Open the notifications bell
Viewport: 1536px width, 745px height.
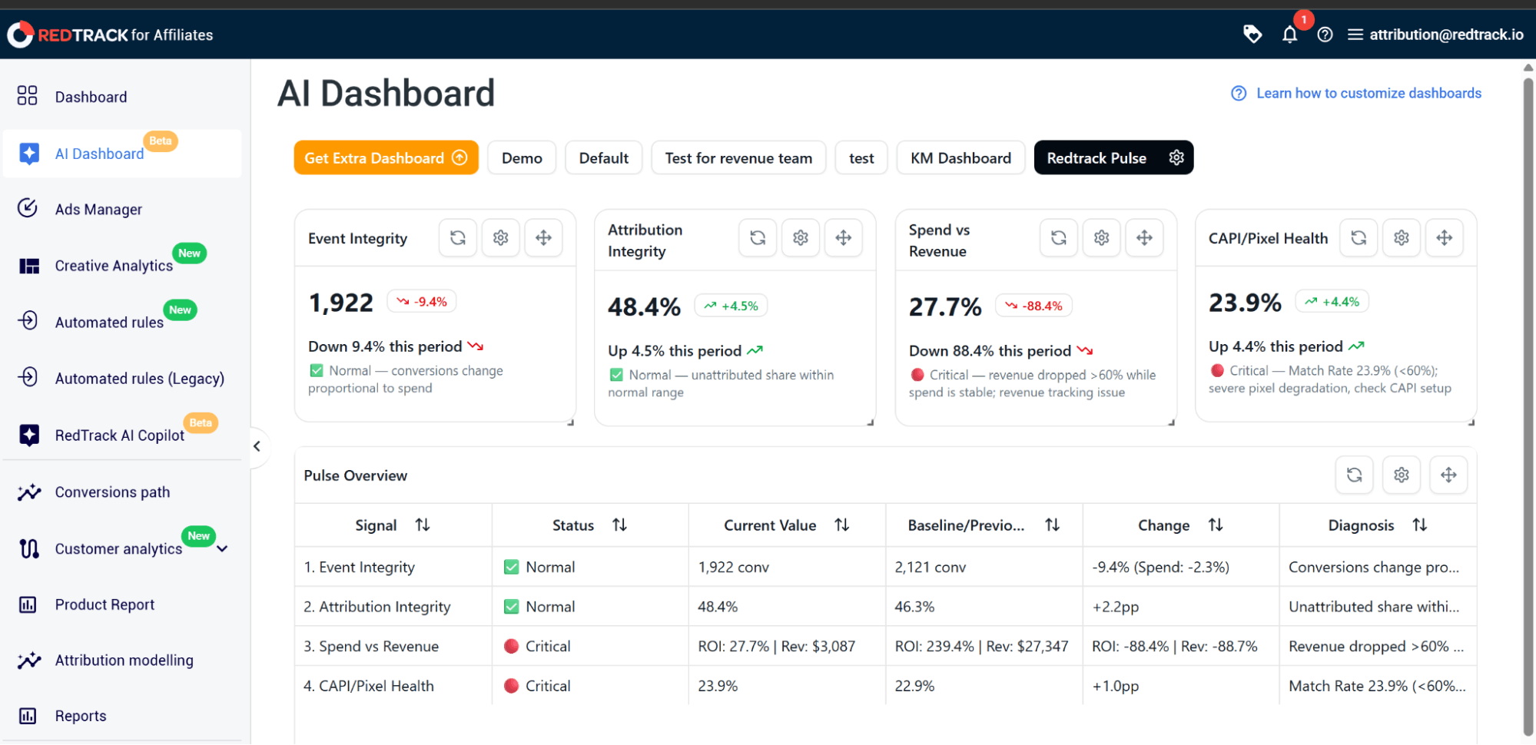point(1289,35)
